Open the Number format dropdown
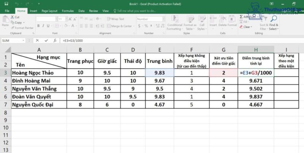 tap(164, 19)
